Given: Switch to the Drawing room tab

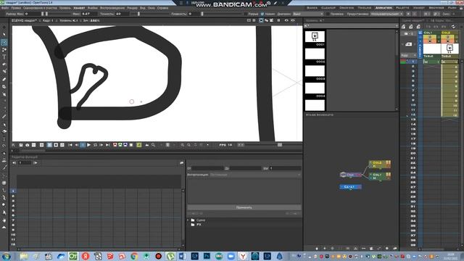Looking at the screenshot, I should click(x=347, y=8).
